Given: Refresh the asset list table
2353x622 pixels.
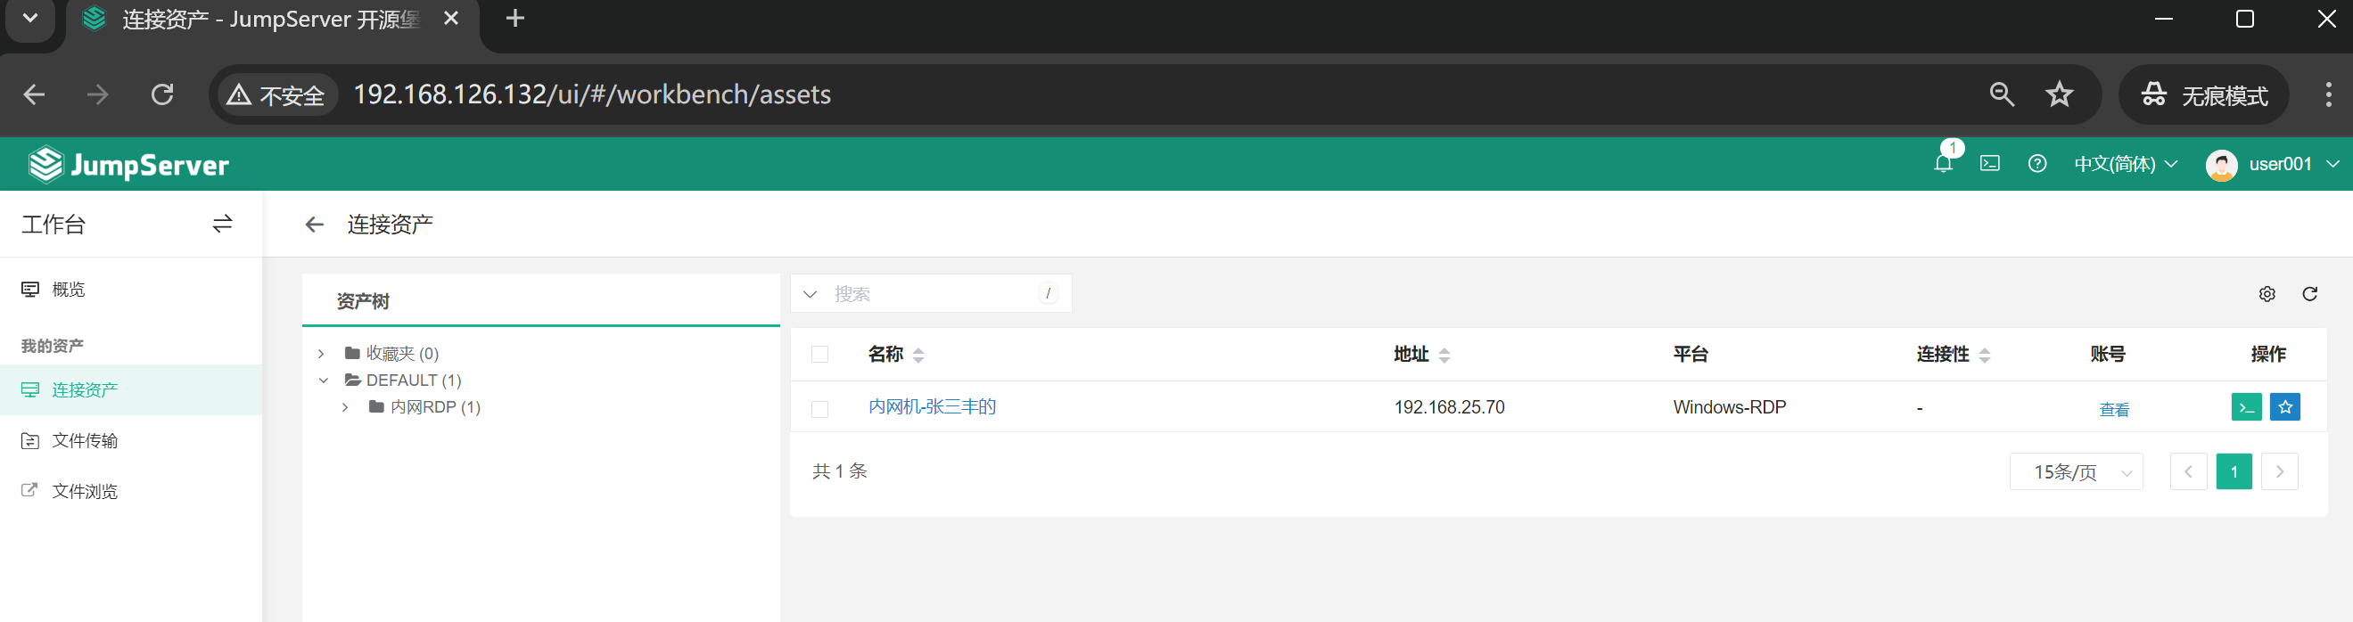Looking at the screenshot, I should coord(2310,294).
